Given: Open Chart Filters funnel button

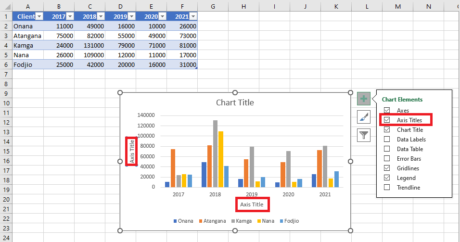Looking at the screenshot, I should 363,135.
